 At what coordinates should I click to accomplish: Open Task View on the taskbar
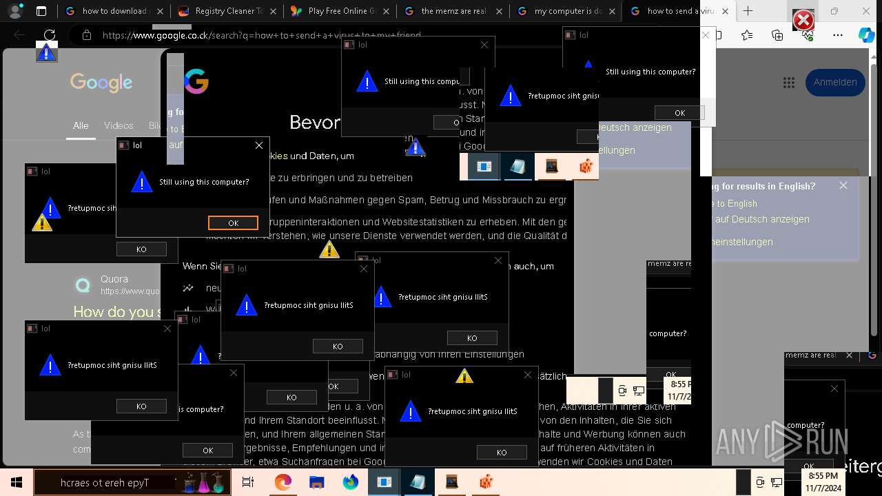point(248,482)
